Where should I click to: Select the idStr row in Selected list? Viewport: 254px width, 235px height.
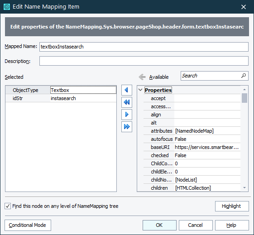[61, 98]
